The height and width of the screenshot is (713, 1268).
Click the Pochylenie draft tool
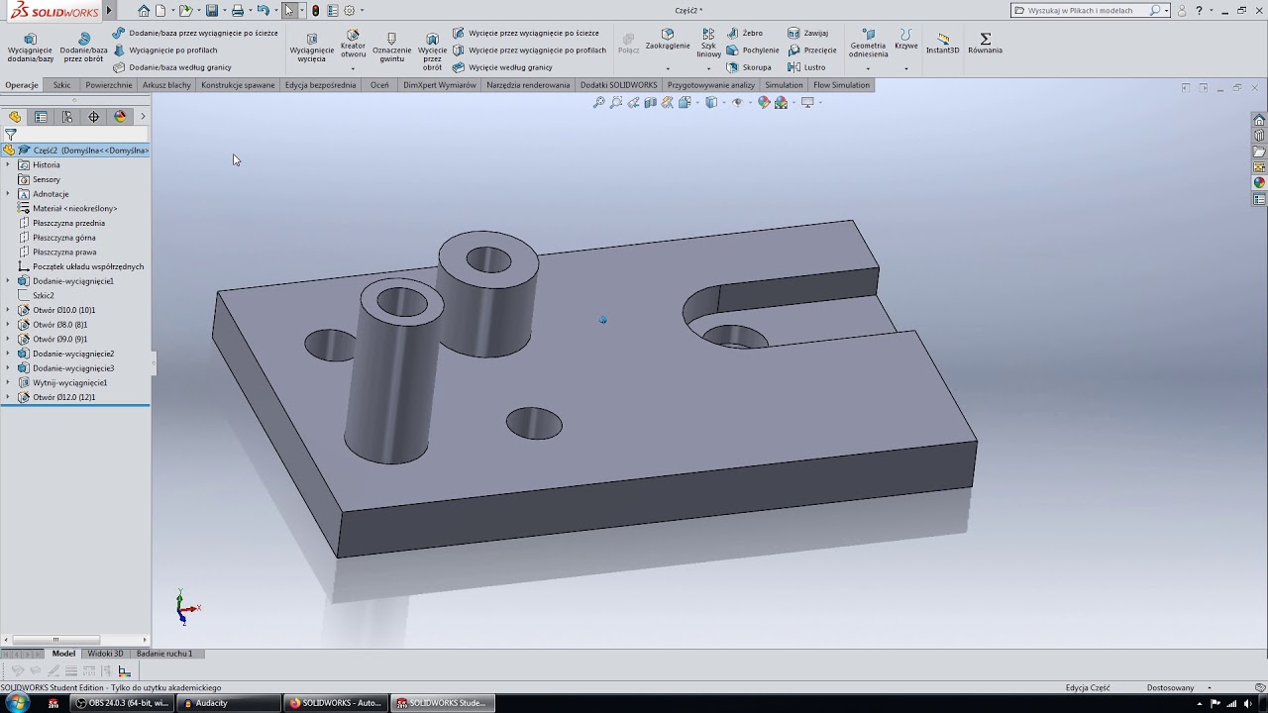click(753, 50)
